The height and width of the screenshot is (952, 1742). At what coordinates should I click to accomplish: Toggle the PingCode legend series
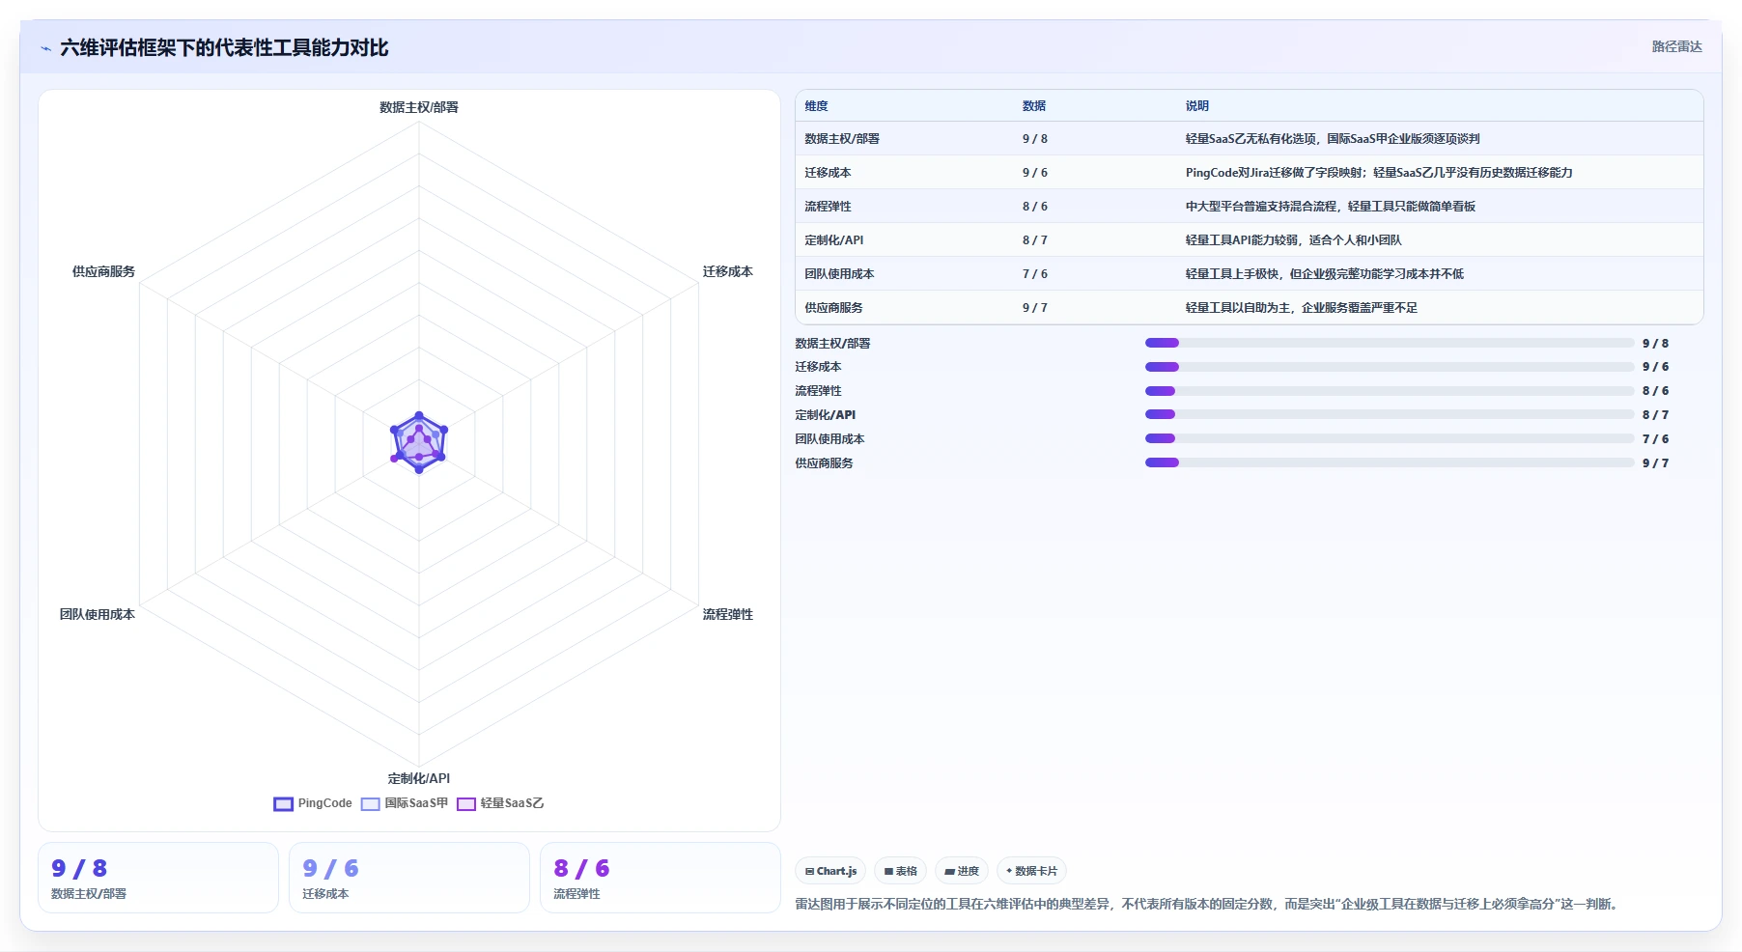[313, 803]
